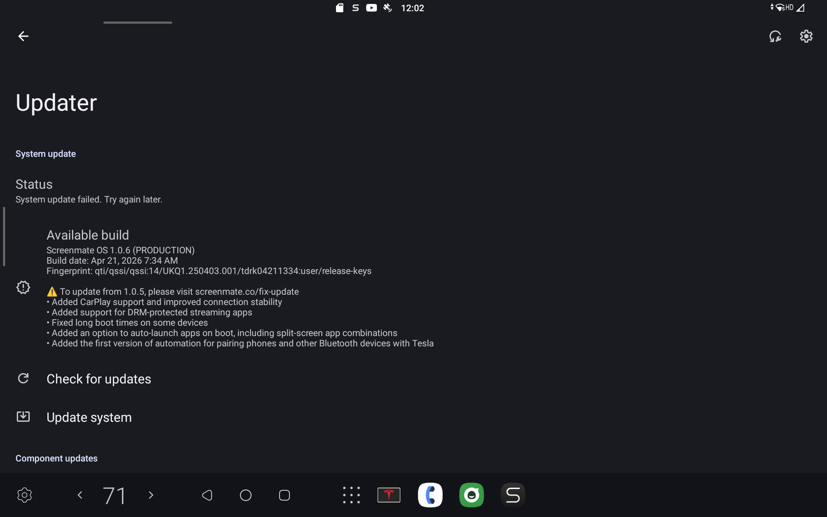Click the Check for updates refresh icon
The height and width of the screenshot is (517, 827).
tap(23, 378)
